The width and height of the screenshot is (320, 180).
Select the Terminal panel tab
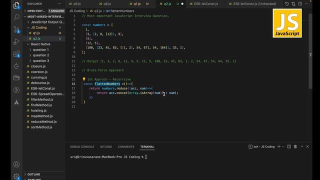click(x=147, y=146)
